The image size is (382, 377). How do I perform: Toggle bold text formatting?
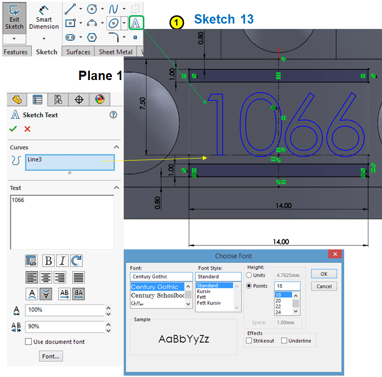tap(48, 261)
